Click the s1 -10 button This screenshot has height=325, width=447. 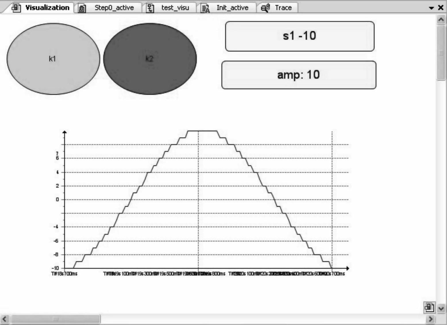pyautogui.click(x=300, y=36)
